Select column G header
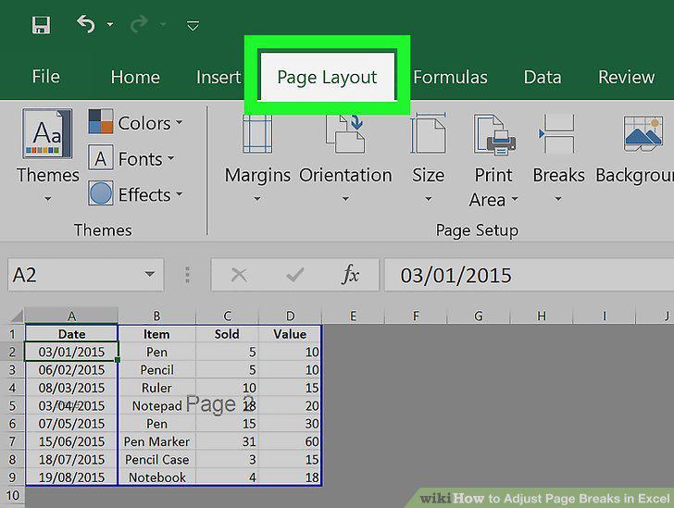The height and width of the screenshot is (508, 674). click(479, 316)
